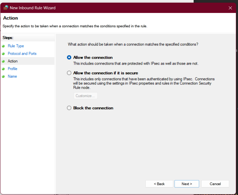This screenshot has width=238, height=195.
Task: Open the Protocol and Ports step
Action: pyautogui.click(x=22, y=54)
